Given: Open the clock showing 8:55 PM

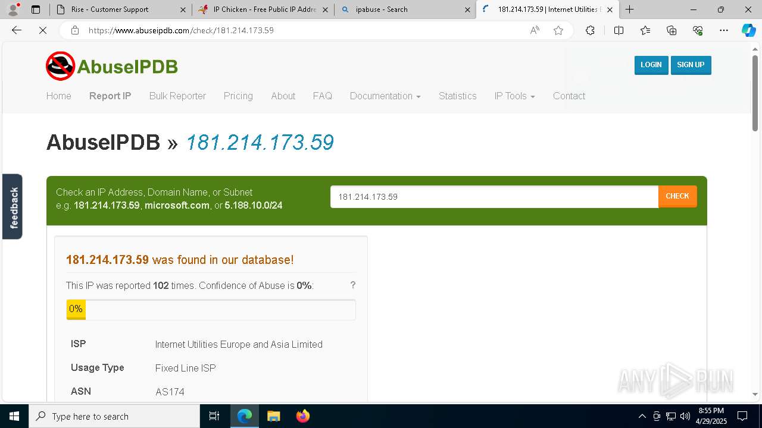Looking at the screenshot, I should 711,416.
